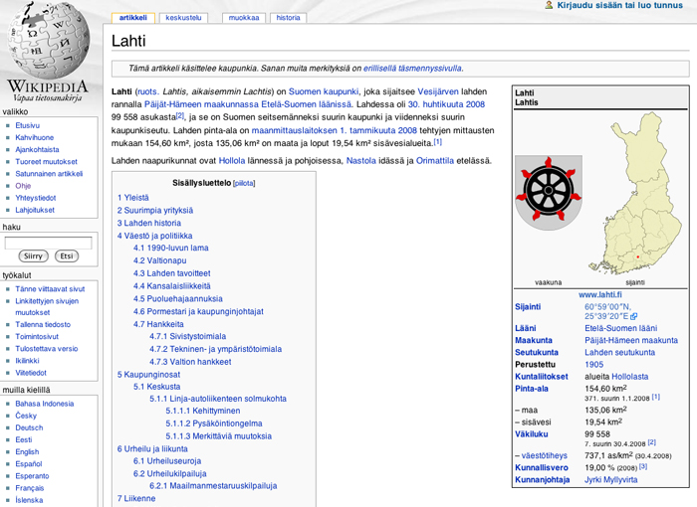The width and height of the screenshot is (697, 507).
Task: Switch to English language version
Action: point(27,452)
